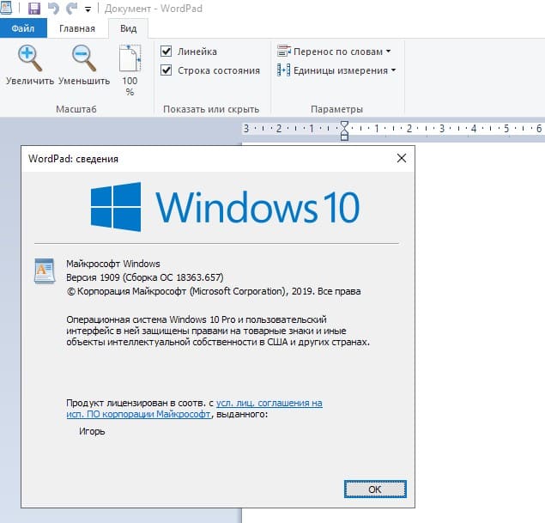Expand the Единицы измерения dropdown
Viewport: 545px width, 523px height.
point(336,70)
